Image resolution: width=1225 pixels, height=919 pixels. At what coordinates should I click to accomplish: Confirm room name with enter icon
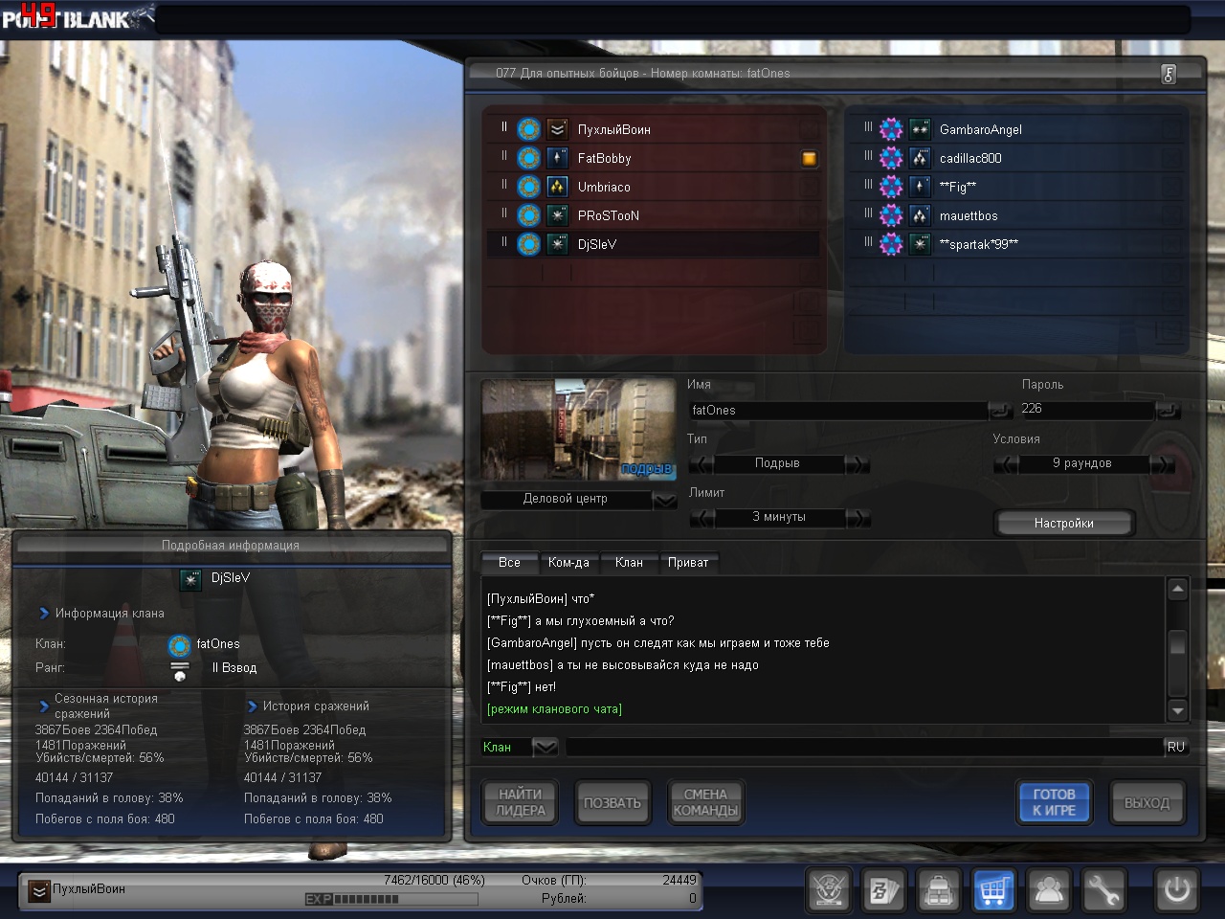click(999, 411)
